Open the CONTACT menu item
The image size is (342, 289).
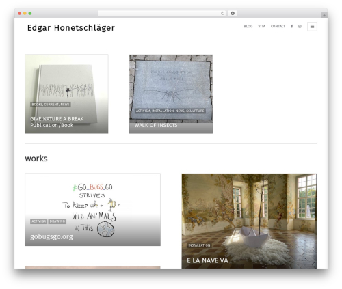[x=278, y=26]
